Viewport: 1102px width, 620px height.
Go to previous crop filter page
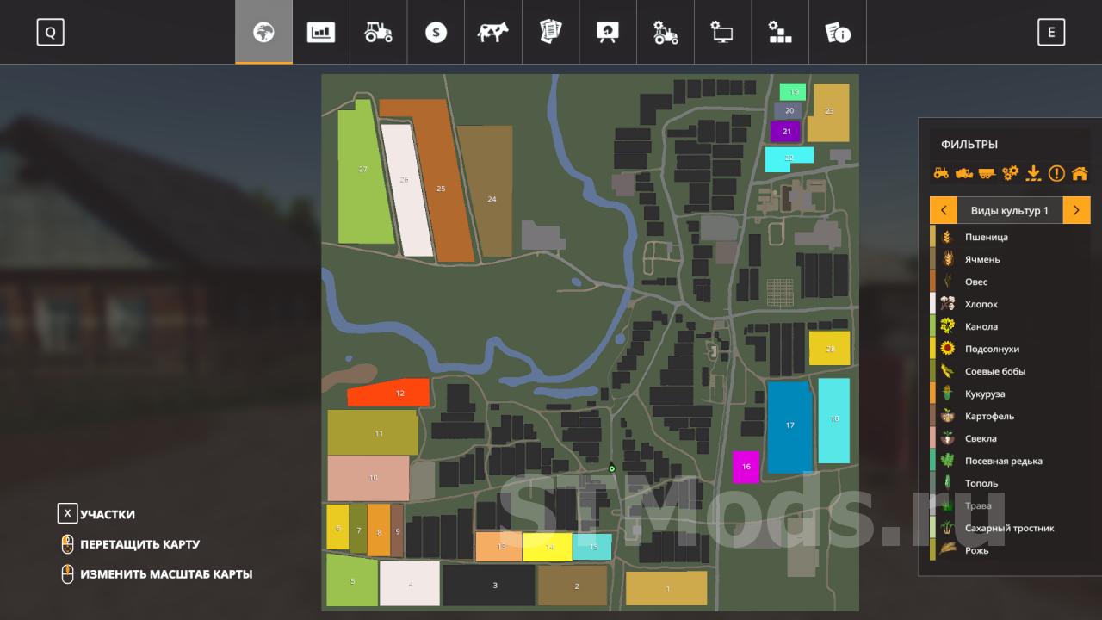pyautogui.click(x=944, y=210)
